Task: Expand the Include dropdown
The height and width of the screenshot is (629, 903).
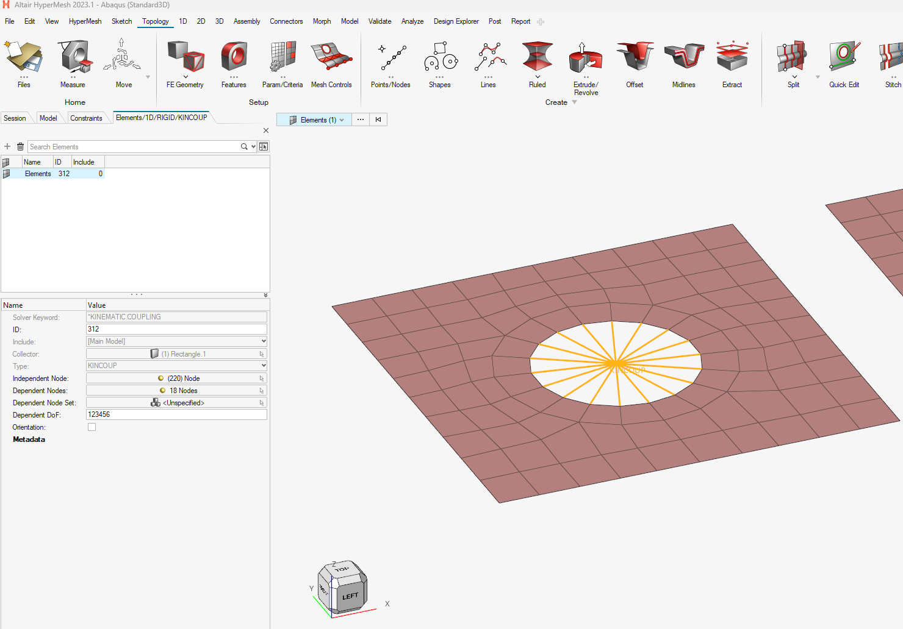Action: click(264, 341)
